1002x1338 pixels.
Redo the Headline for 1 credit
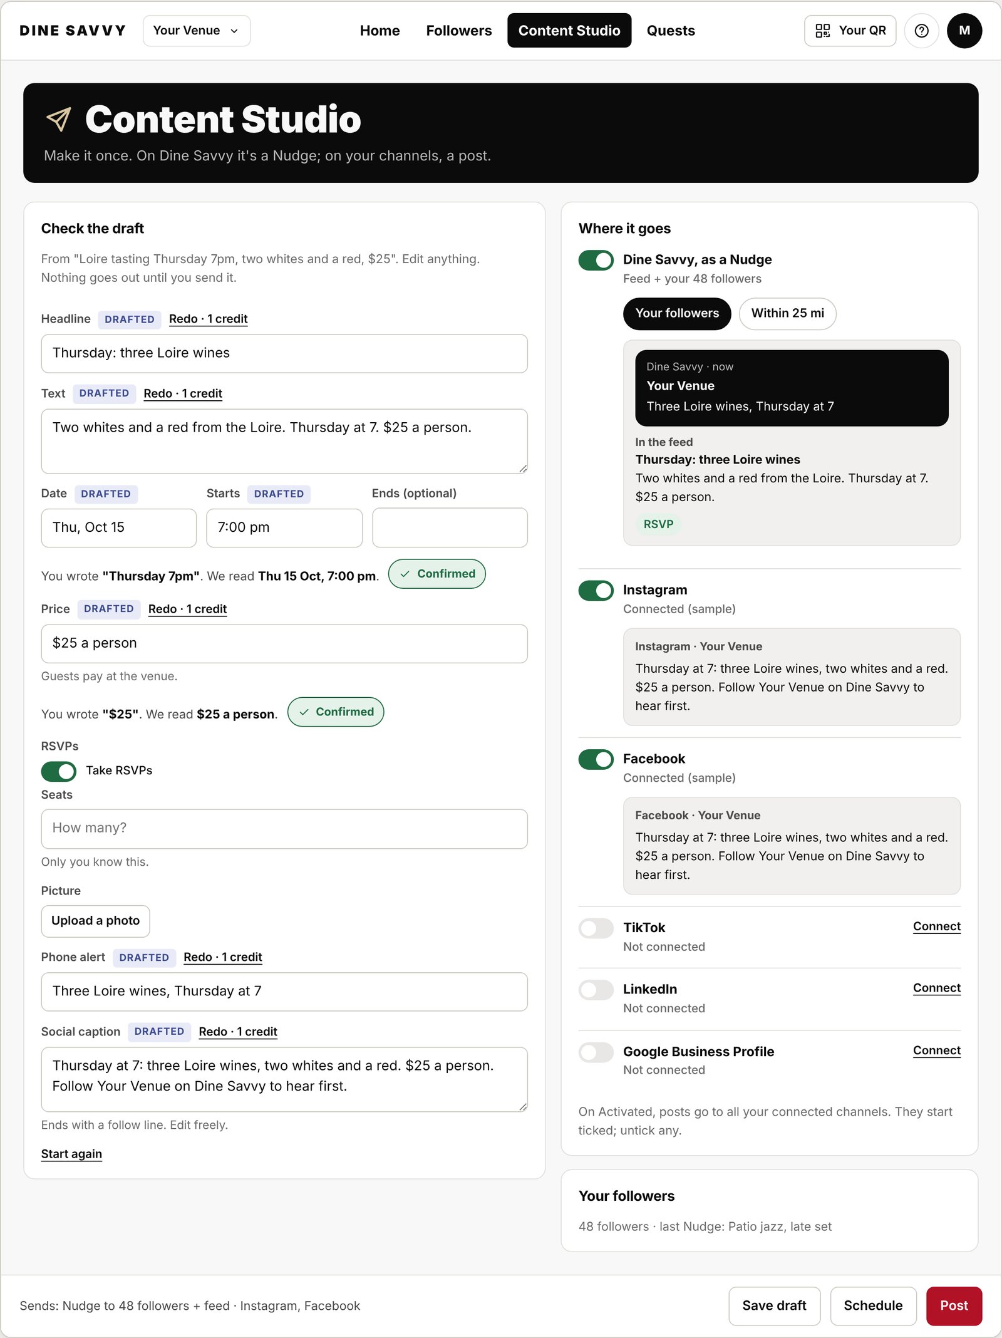(208, 319)
